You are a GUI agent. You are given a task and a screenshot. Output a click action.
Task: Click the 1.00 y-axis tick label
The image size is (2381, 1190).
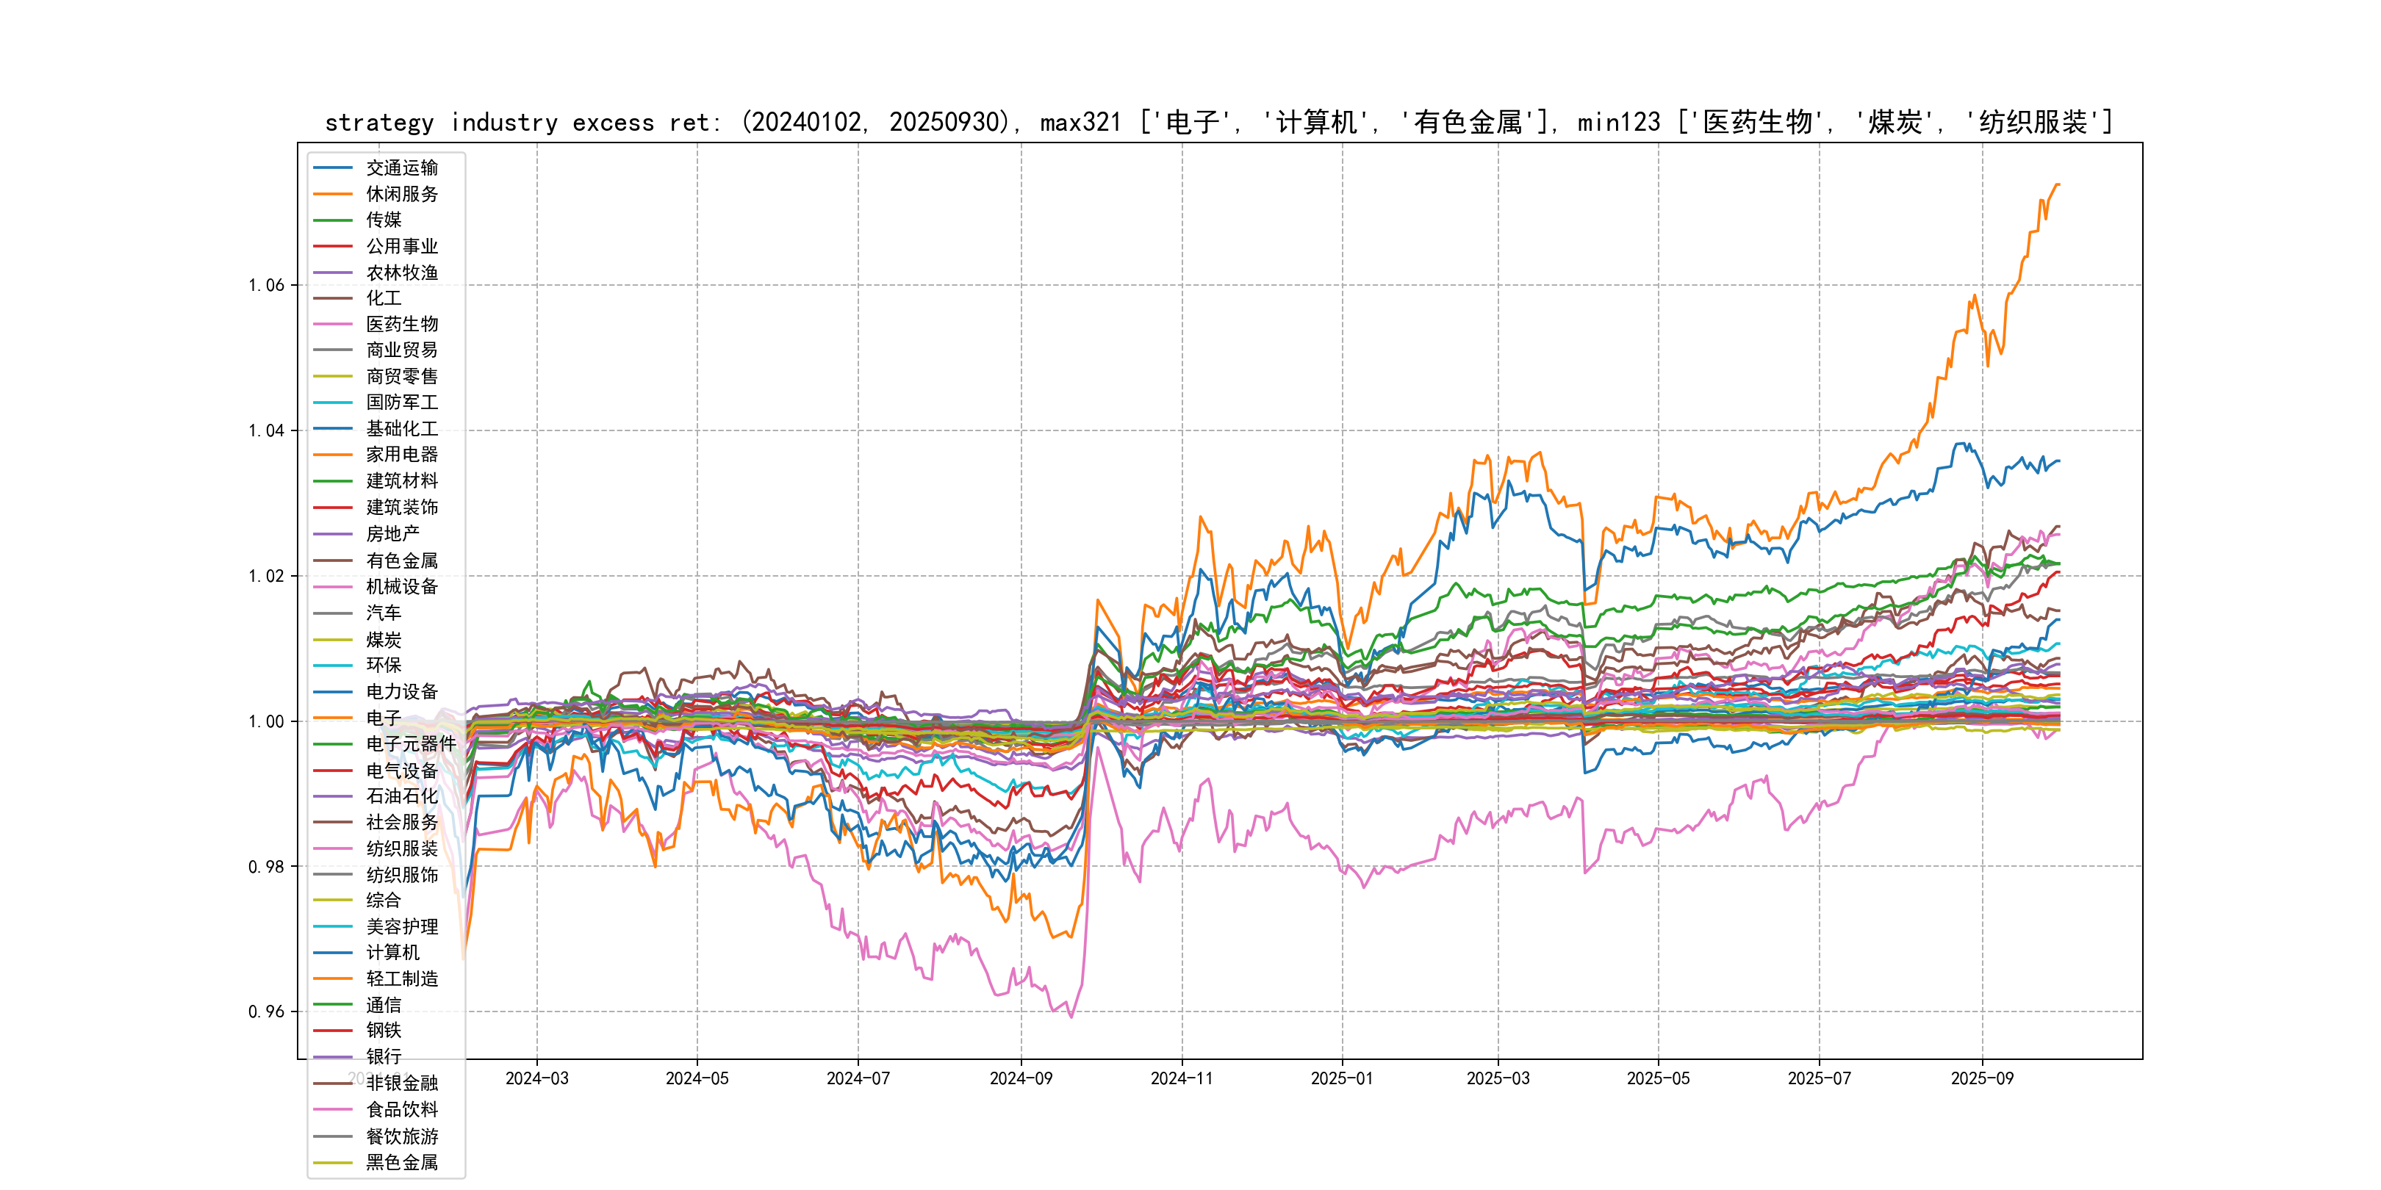[x=266, y=721]
